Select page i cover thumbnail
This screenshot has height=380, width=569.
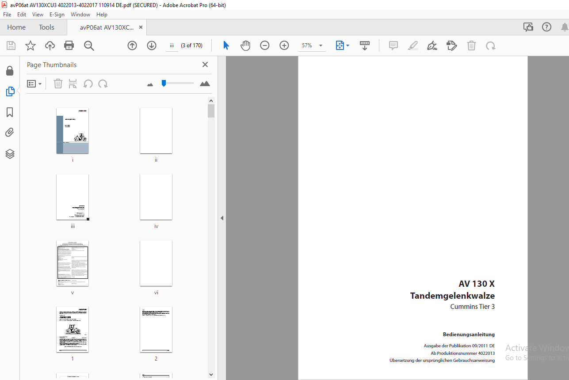pyautogui.click(x=73, y=131)
